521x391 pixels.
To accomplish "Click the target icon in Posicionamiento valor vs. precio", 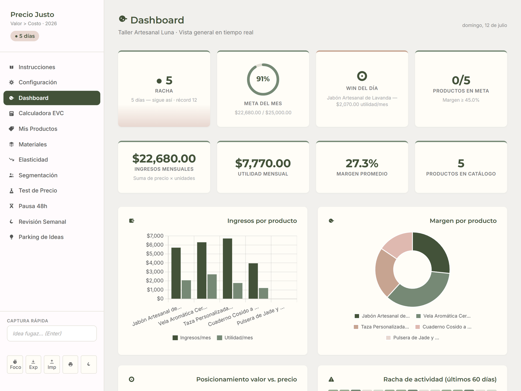I will 132,379.
